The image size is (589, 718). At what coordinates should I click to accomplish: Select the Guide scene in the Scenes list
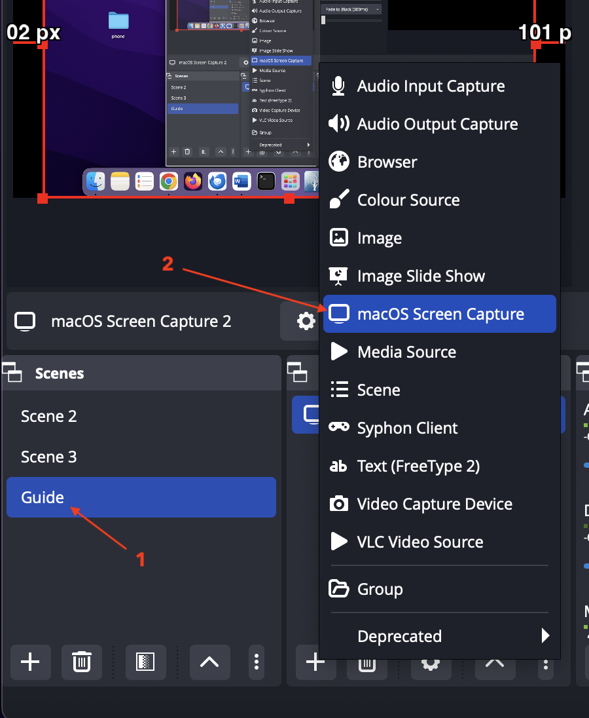pos(141,498)
